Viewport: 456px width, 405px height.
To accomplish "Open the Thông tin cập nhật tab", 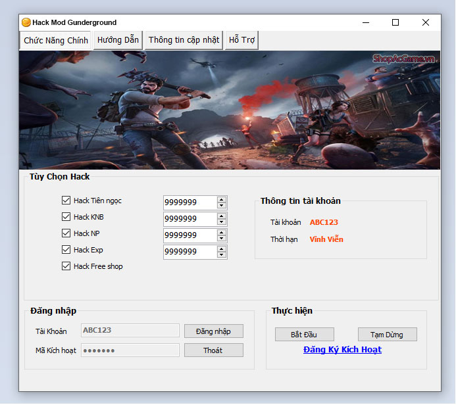I will (184, 40).
